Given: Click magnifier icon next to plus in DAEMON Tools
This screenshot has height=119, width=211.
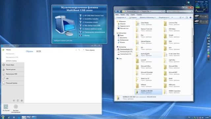Looking at the screenshot, I should [x=79, y=50].
